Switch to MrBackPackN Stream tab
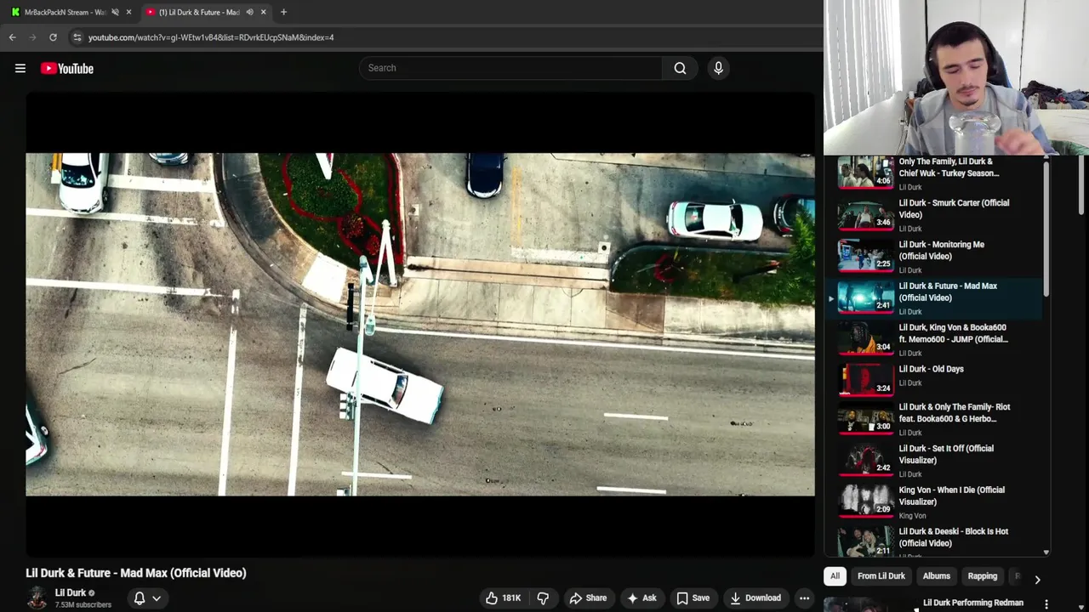Viewport: 1089px width, 612px height. click(65, 12)
